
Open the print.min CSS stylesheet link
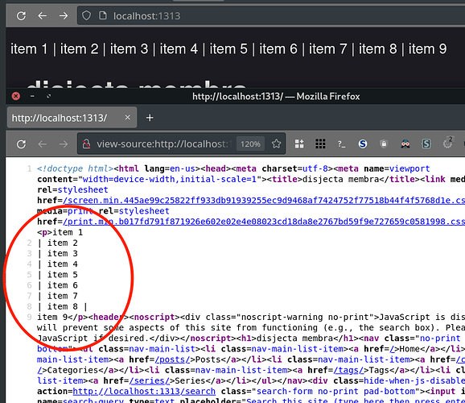click(264, 222)
